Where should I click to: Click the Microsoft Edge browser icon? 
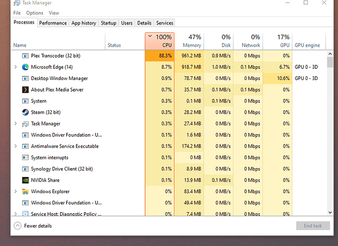click(25, 67)
